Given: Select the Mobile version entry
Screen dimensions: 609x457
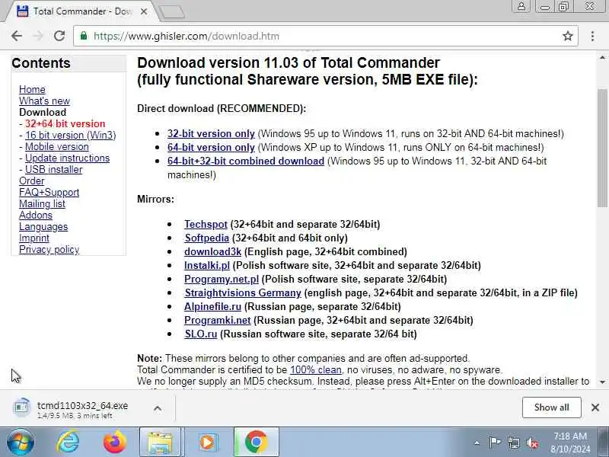Looking at the screenshot, I should pyautogui.click(x=56, y=146).
